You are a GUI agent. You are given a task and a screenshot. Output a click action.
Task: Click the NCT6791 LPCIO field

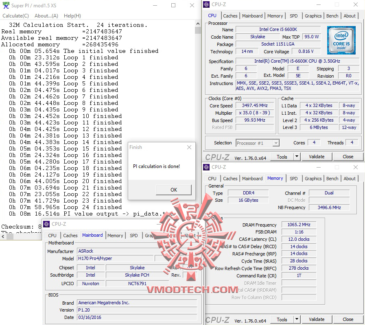(x=137, y=284)
